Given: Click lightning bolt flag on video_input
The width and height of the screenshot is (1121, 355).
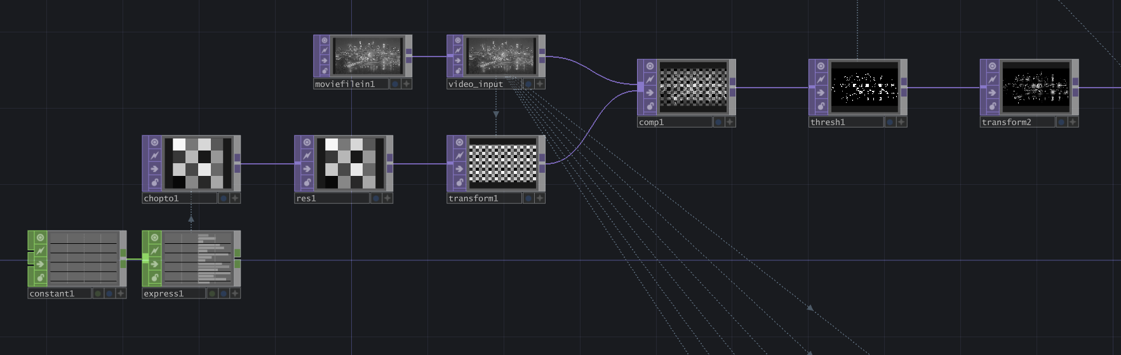Looking at the screenshot, I should point(458,50).
